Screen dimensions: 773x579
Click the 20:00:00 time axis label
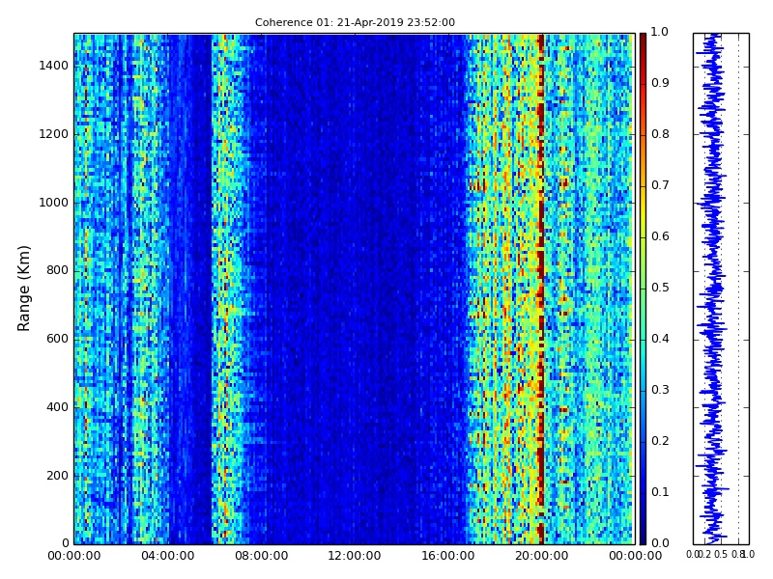pyautogui.click(x=542, y=557)
